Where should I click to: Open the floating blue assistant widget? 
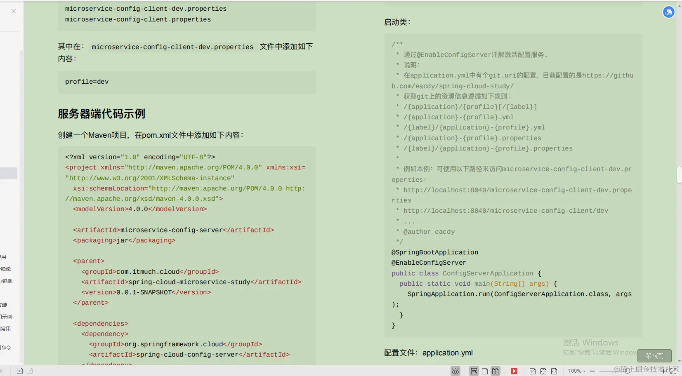(x=669, y=12)
